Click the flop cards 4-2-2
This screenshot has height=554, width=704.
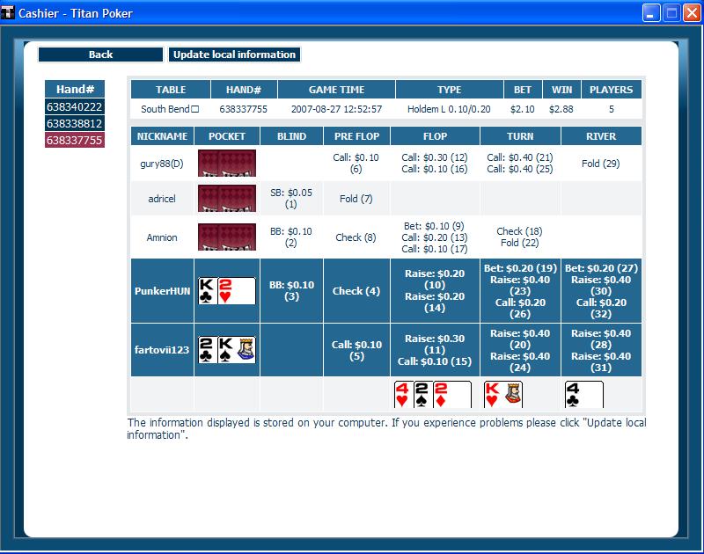coord(432,395)
